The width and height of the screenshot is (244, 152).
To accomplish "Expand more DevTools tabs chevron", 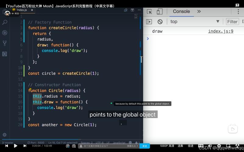I will point(199,12).
